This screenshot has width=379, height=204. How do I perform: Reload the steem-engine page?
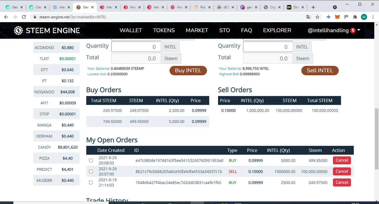pos(24,17)
